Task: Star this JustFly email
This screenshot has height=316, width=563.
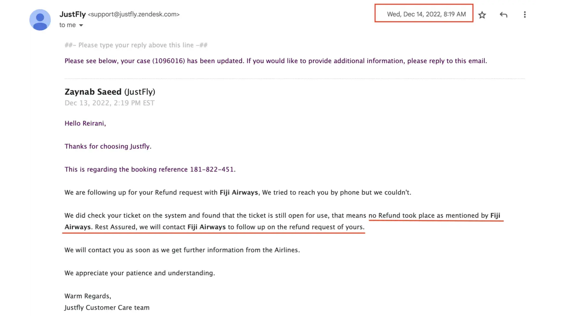Action: point(482,15)
